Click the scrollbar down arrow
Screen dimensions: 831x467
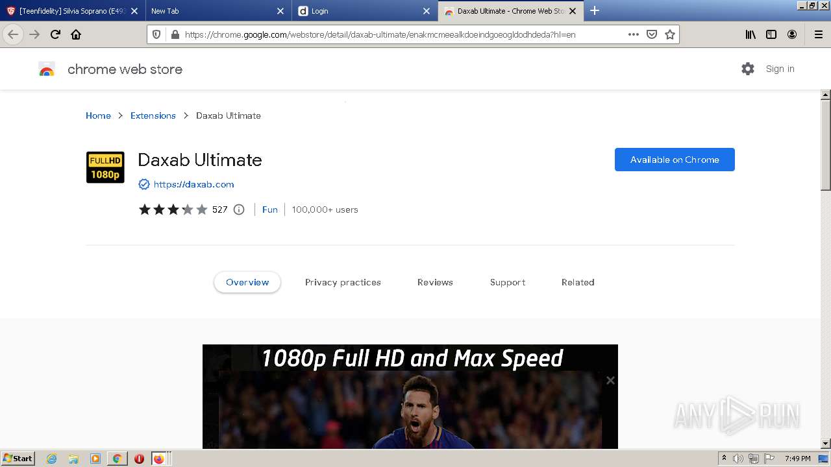pos(826,444)
